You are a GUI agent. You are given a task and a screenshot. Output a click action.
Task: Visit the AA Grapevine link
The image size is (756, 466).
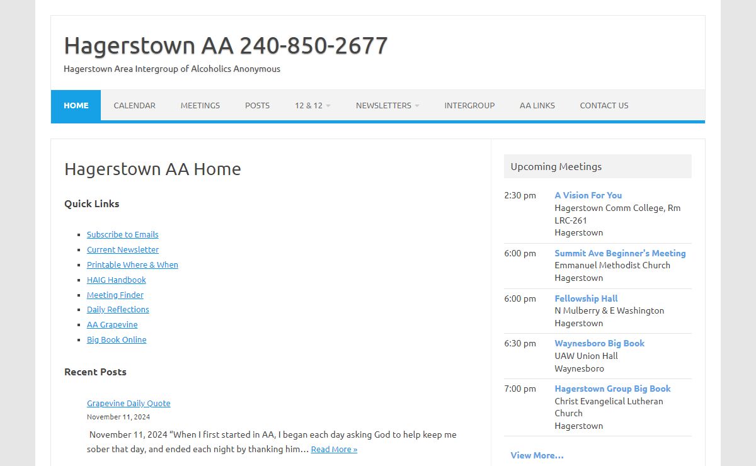[x=112, y=324]
